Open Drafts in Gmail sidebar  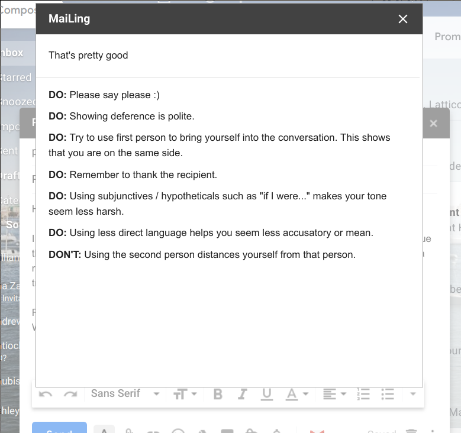[9, 176]
